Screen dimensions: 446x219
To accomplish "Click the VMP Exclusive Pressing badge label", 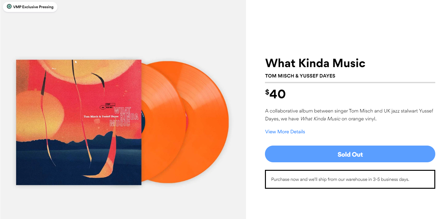I will point(33,7).
